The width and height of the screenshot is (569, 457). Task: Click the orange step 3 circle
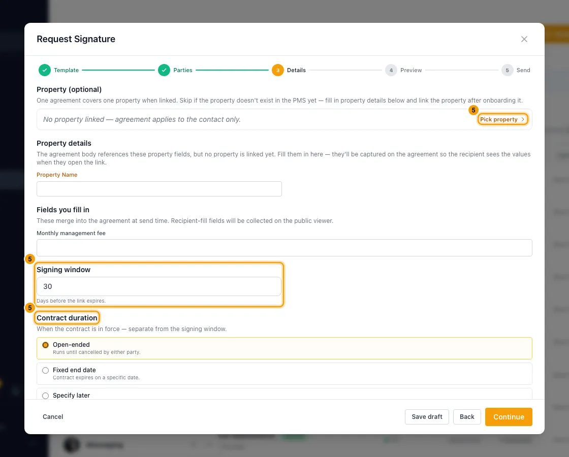coord(277,70)
